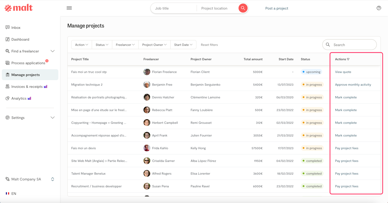The height and width of the screenshot is (203, 388).
Task: Click the Dashboard sidebar icon
Action: click(8, 39)
